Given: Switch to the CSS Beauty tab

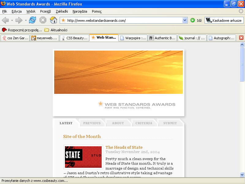Looking at the screenshot, I should click(74, 38).
